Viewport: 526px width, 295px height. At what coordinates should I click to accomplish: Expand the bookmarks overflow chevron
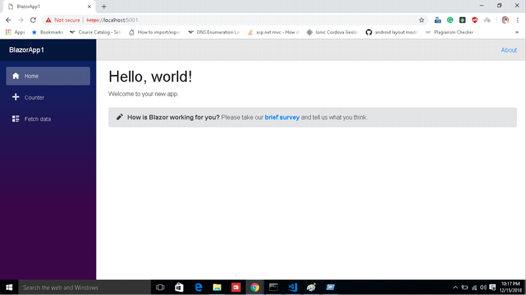(517, 32)
